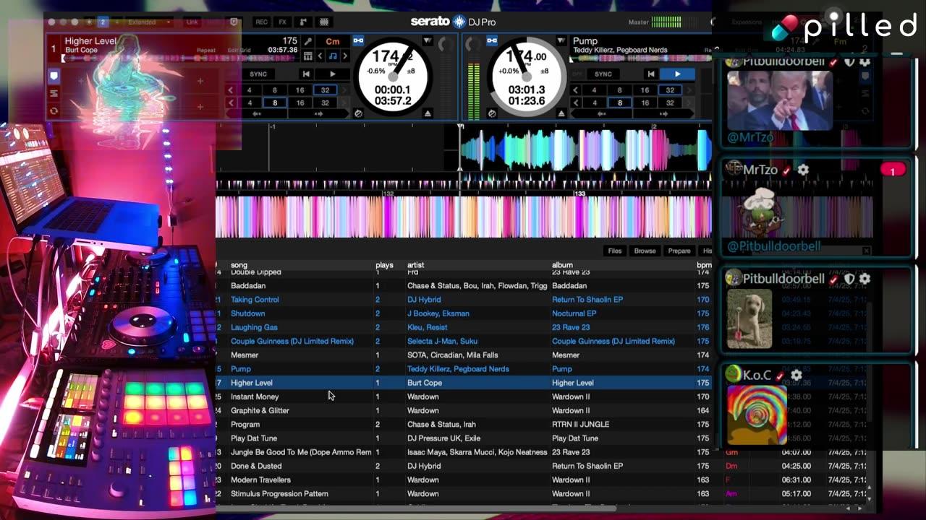The height and width of the screenshot is (520, 926).
Task: Select the 'Instant Money' track row
Action: [x=464, y=396]
